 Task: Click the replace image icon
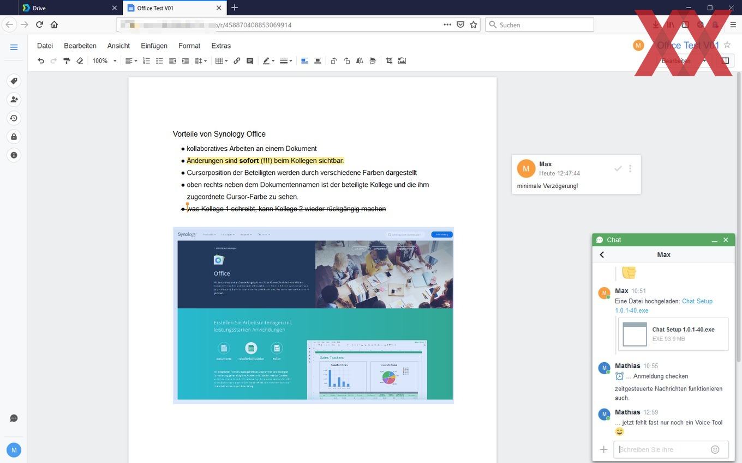coord(402,61)
